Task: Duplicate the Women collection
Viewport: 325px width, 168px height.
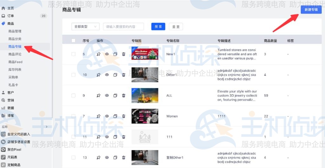Action: tap(115, 116)
